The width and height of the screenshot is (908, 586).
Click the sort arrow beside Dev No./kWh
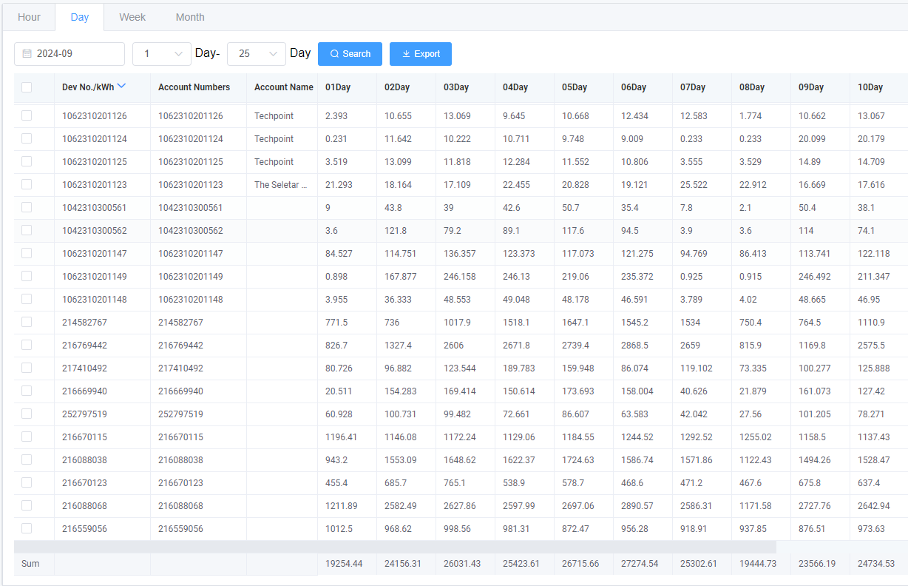tap(121, 87)
